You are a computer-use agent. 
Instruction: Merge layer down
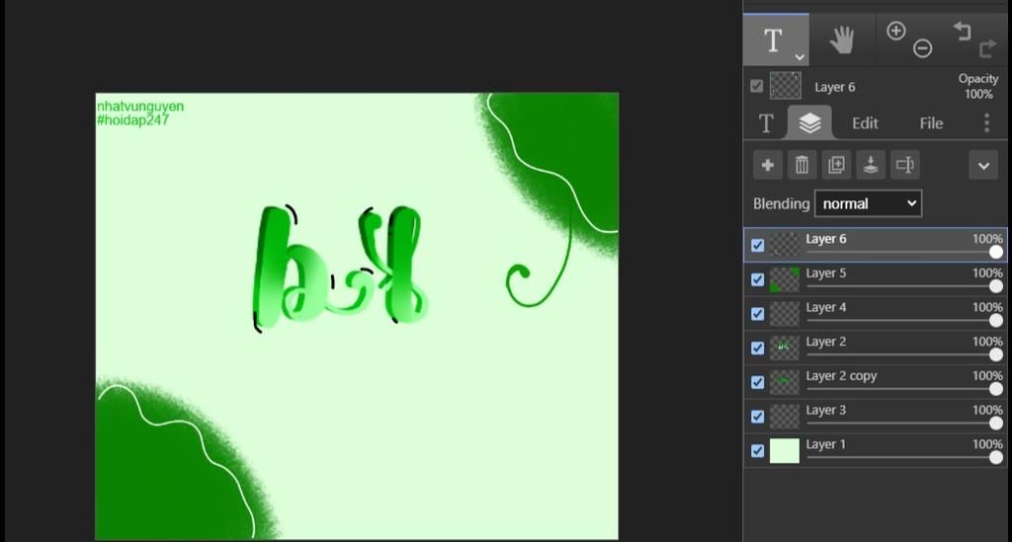pos(870,165)
